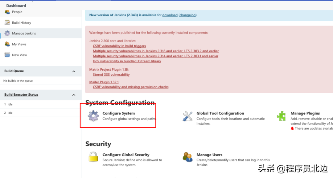
Task: Click the System Configuration section heading
Action: [x=120, y=103]
